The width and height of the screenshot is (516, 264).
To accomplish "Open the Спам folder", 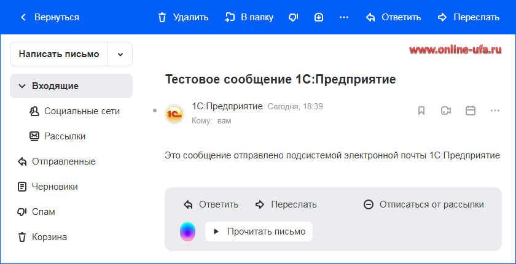I will point(36,212).
